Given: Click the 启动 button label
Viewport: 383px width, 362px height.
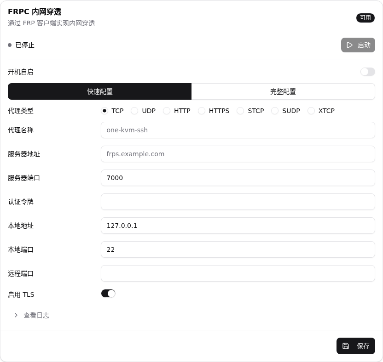Looking at the screenshot, I should coord(364,45).
